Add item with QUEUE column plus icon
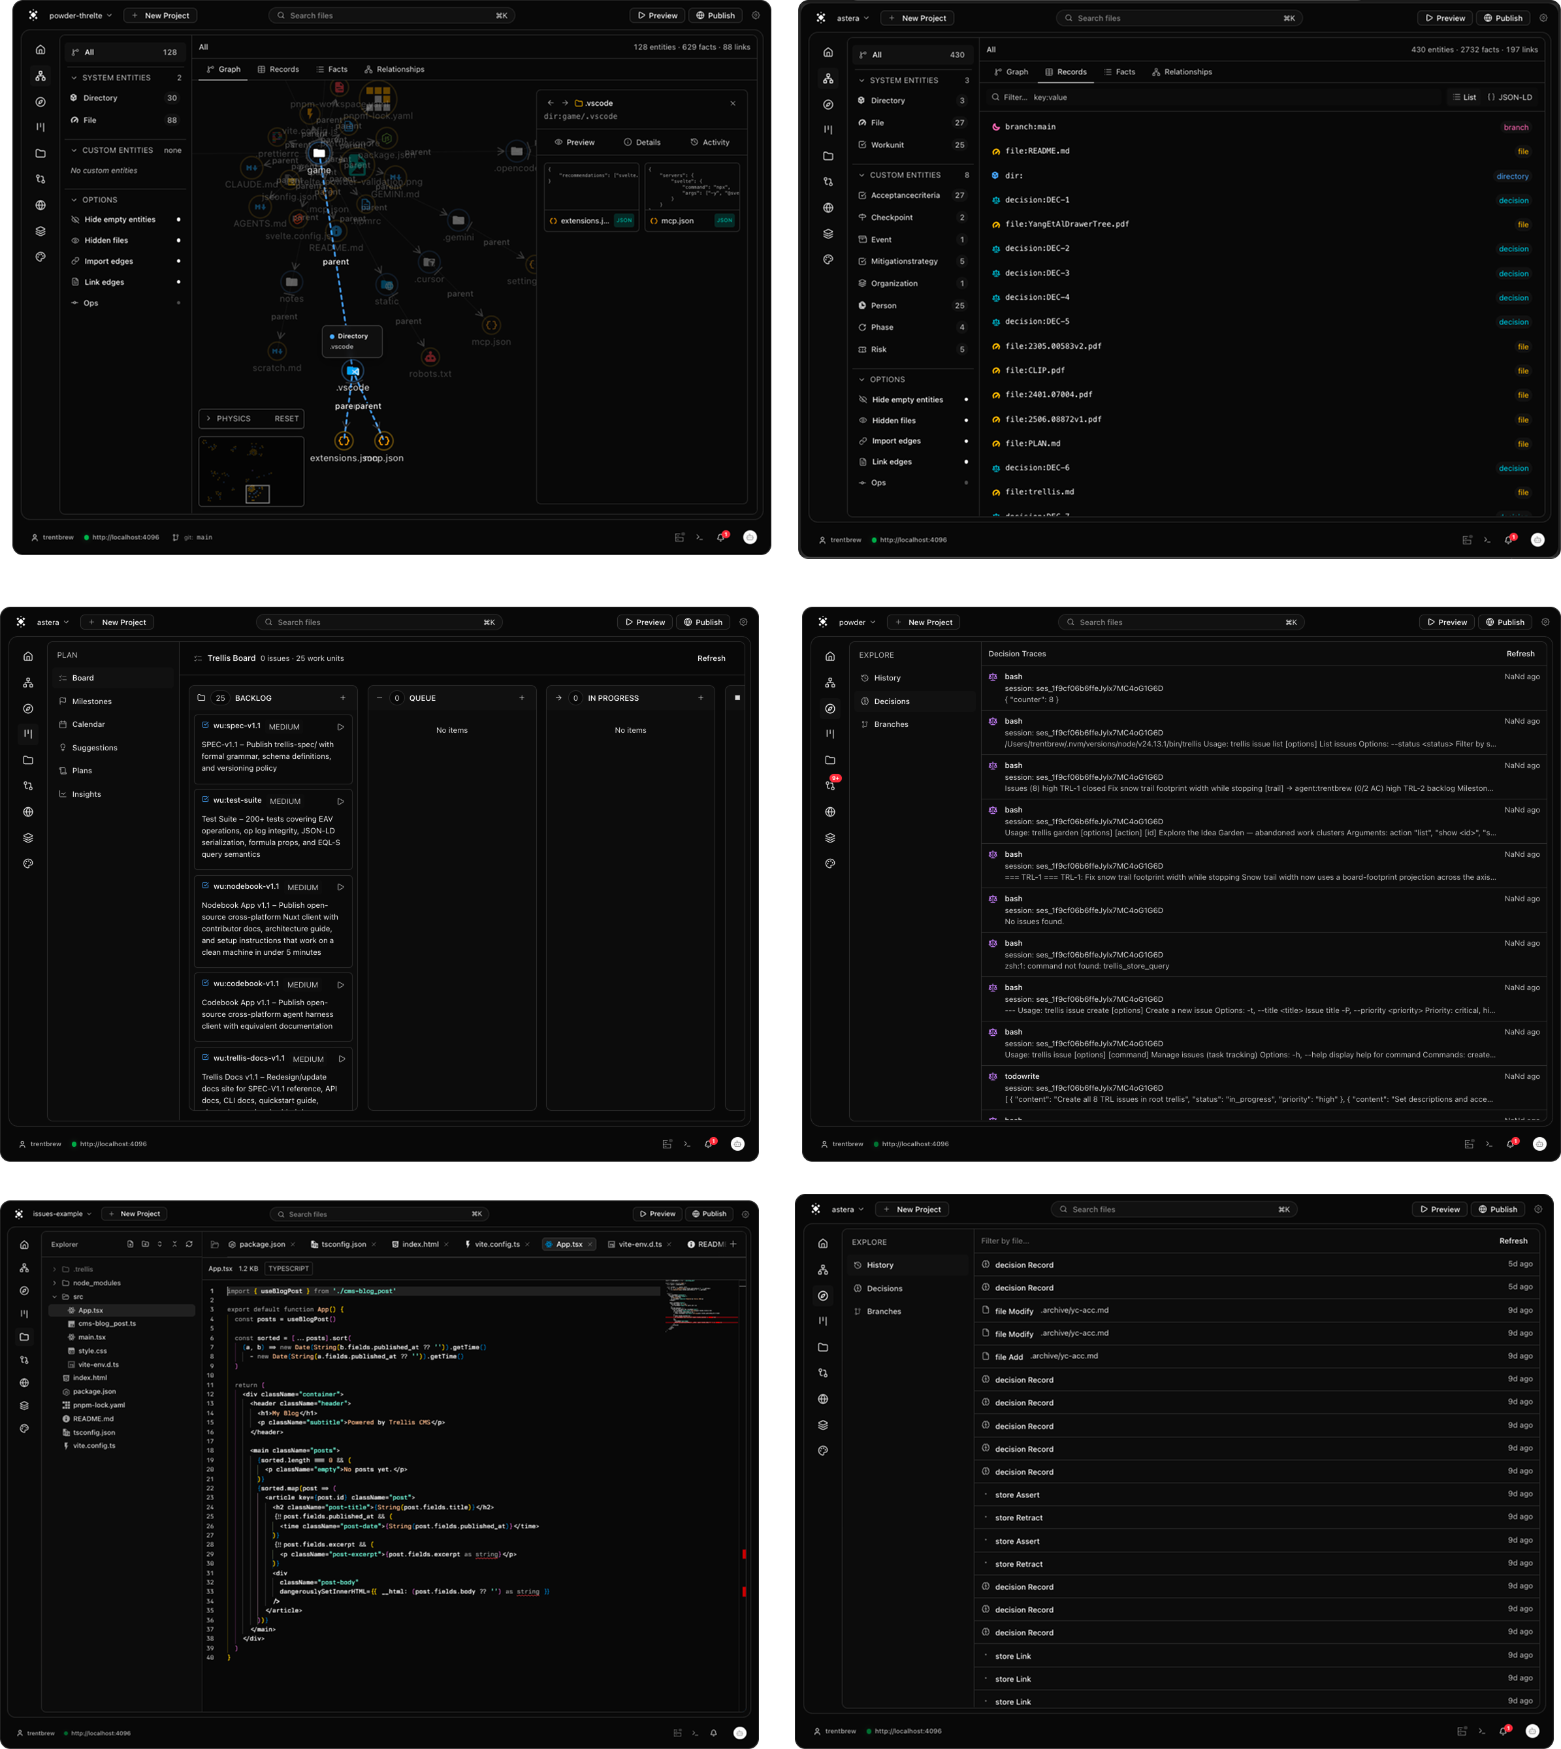Viewport: 1561px width, 1749px height. pyautogui.click(x=521, y=698)
